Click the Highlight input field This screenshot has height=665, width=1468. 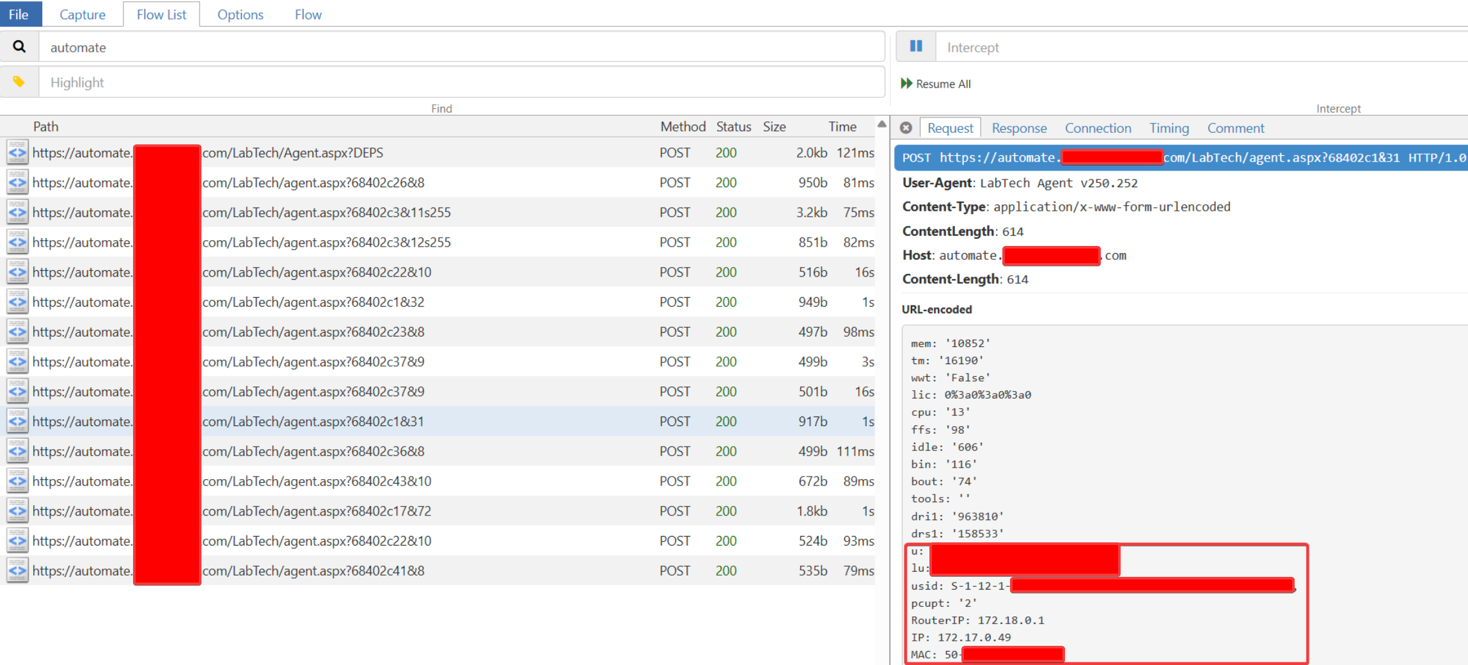click(462, 82)
